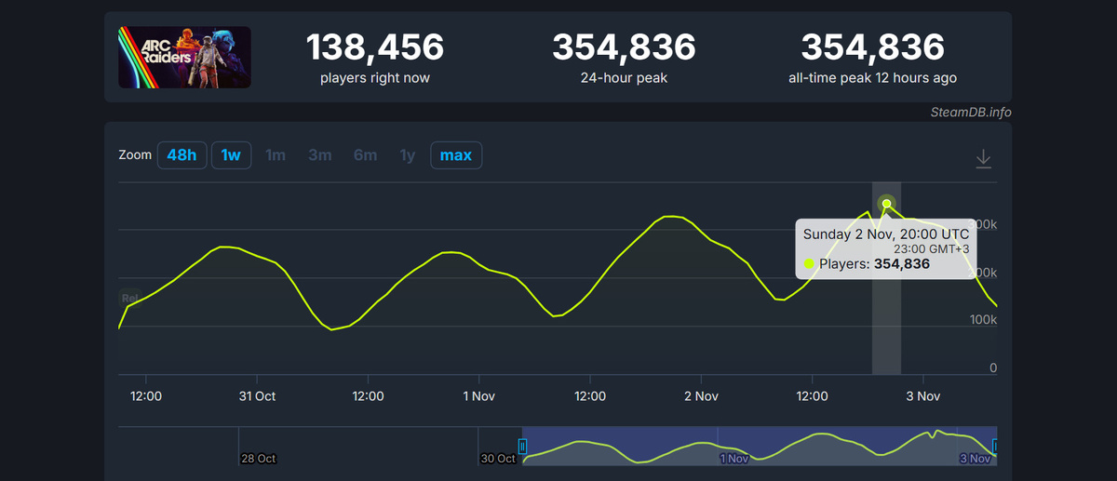This screenshot has height=481, width=1117.
Task: Select the peak data point on the chart
Action: point(886,204)
